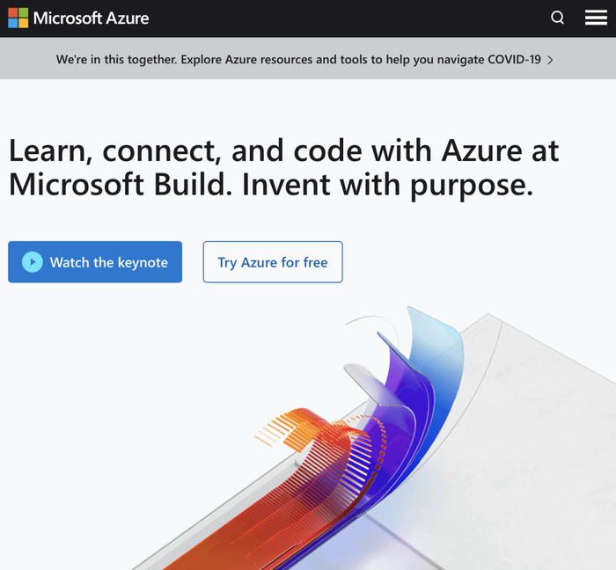Click the Microsoft four-square logo

tap(18, 18)
